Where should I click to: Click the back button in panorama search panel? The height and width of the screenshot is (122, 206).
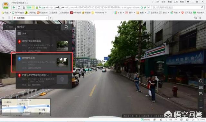click(9, 27)
